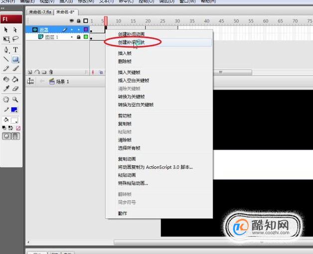Image resolution: width=313 pixels, height=254 pixels.
Task: Click the Black and White colors button
Action: 4,128
